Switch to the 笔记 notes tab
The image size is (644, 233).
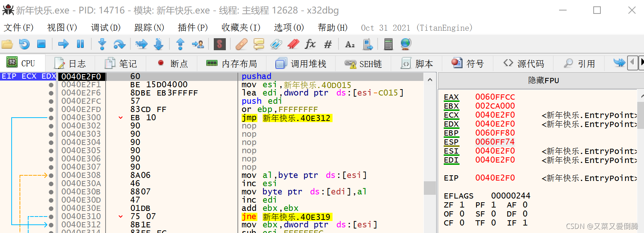(x=121, y=64)
